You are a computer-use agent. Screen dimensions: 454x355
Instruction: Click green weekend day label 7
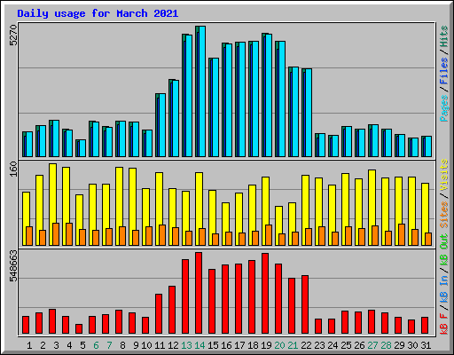tap(109, 345)
